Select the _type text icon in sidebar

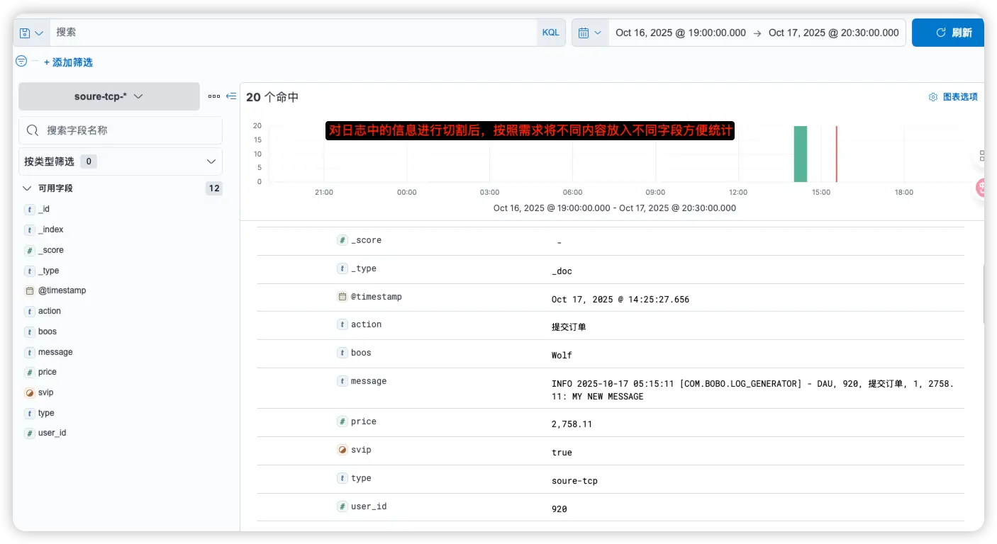click(x=30, y=271)
